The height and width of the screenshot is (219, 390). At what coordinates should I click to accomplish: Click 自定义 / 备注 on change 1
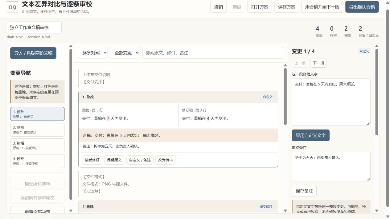(x=140, y=160)
